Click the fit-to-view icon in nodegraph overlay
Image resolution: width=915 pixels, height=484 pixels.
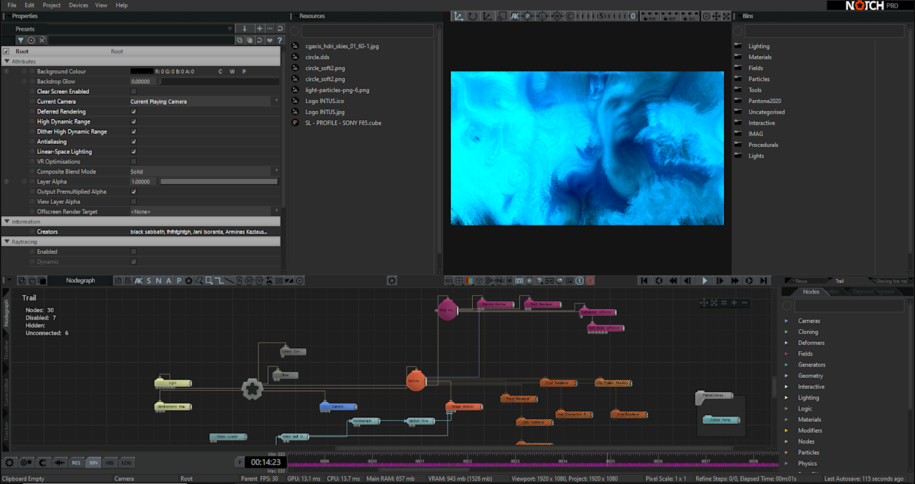(714, 303)
